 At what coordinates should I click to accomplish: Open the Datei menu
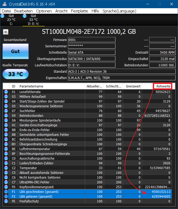[x=6, y=11]
